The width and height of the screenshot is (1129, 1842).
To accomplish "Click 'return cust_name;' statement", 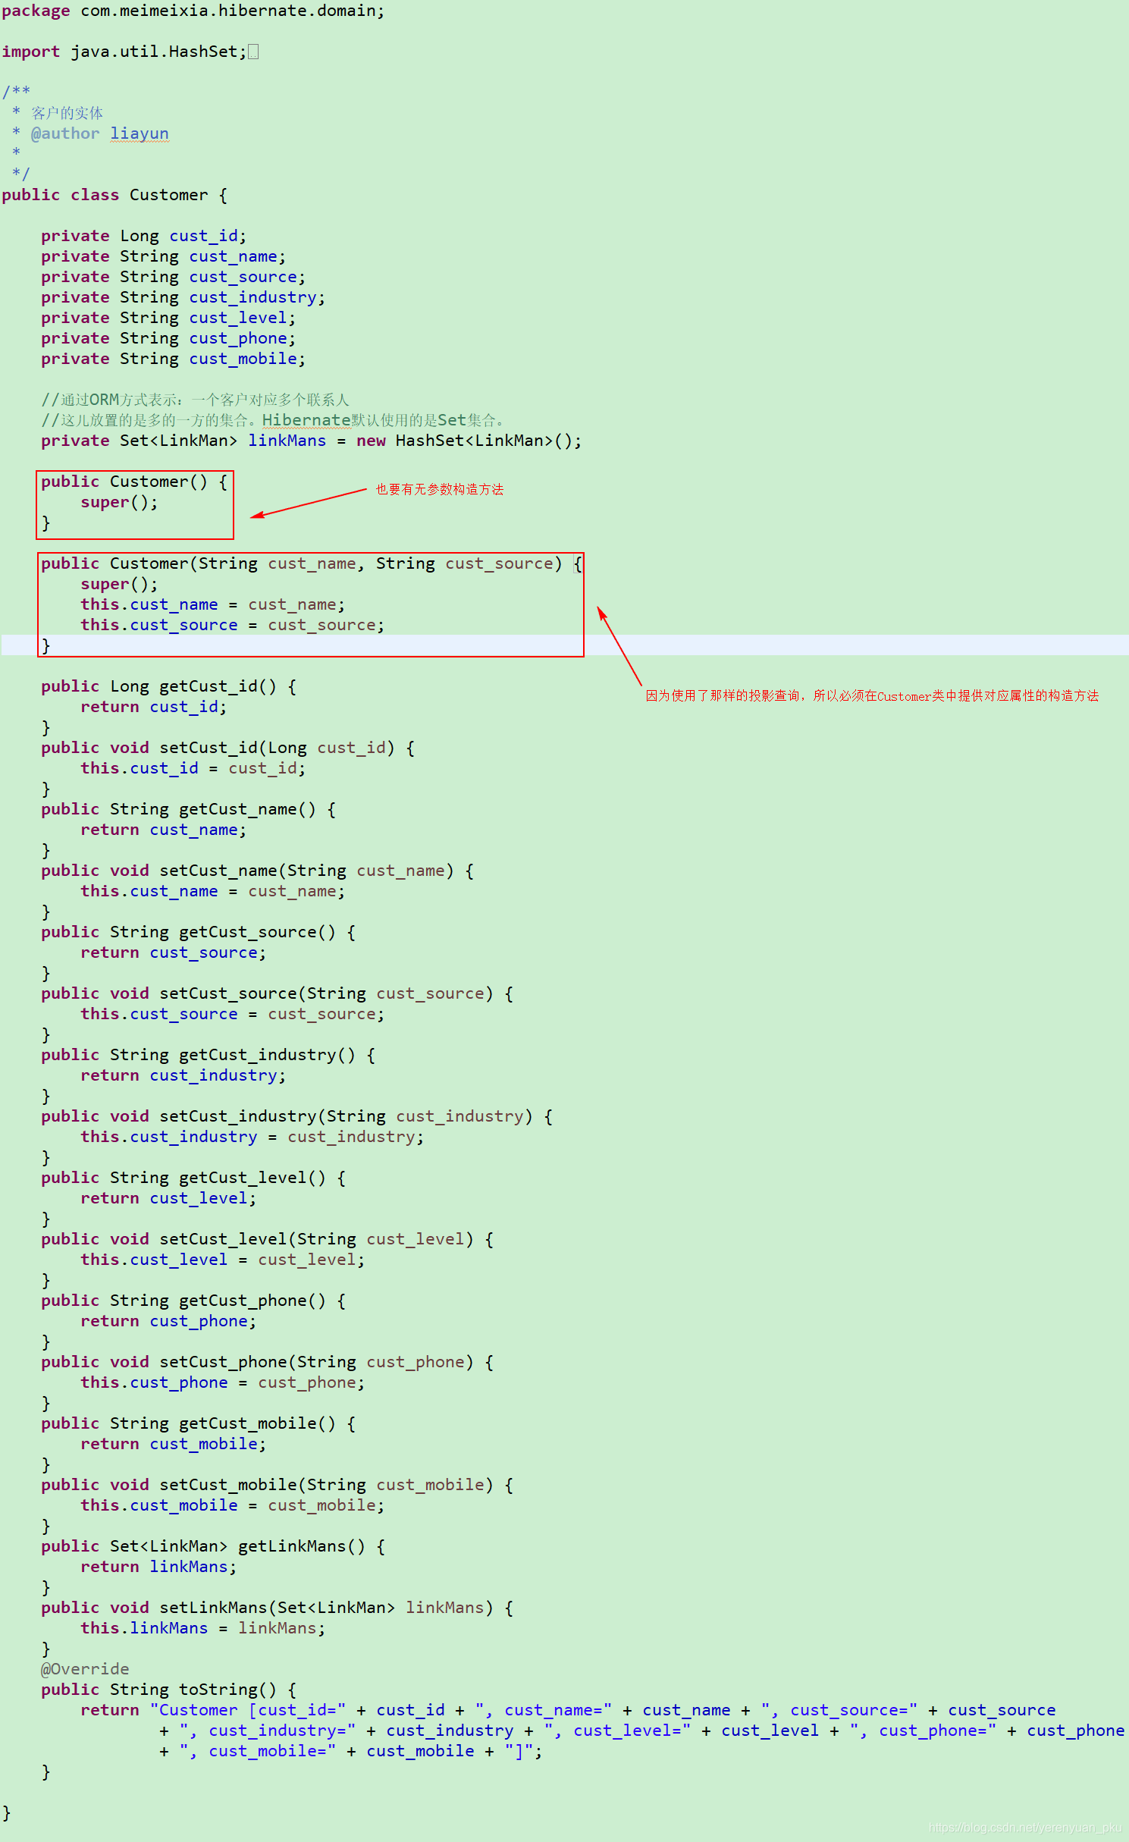I will [164, 830].
